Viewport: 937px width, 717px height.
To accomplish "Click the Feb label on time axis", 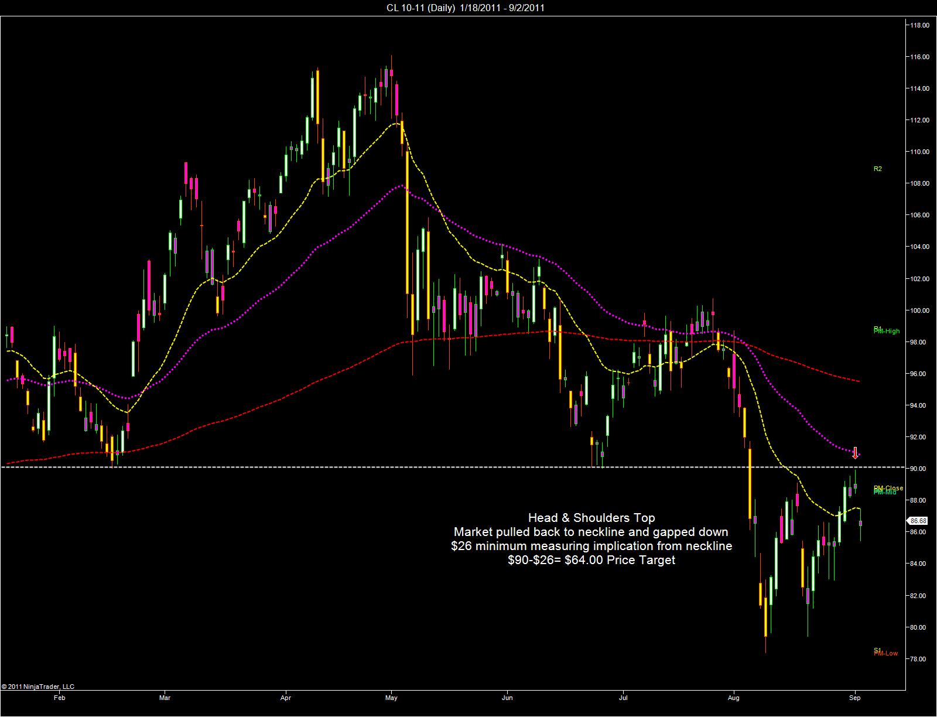I will [x=59, y=698].
